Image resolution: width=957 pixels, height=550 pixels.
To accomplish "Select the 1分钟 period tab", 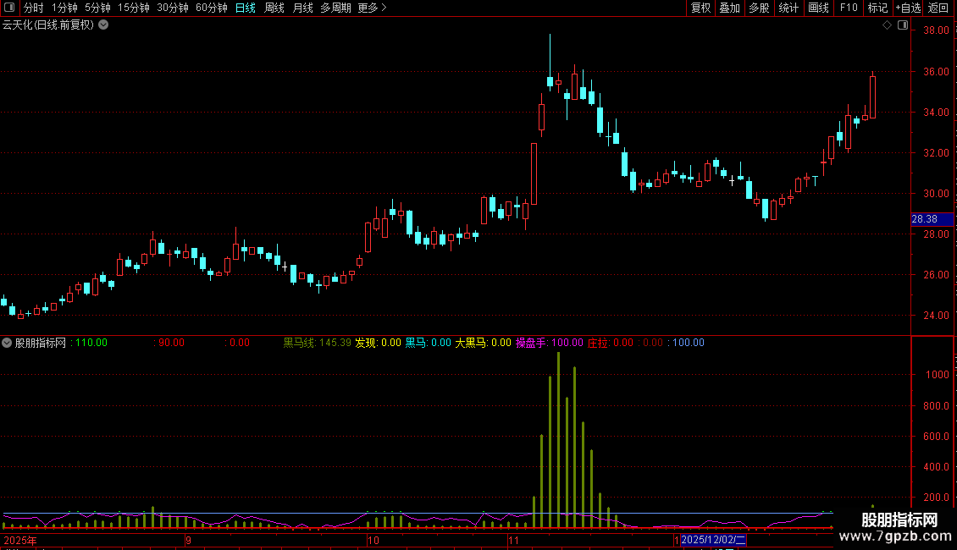I will pyautogui.click(x=64, y=8).
